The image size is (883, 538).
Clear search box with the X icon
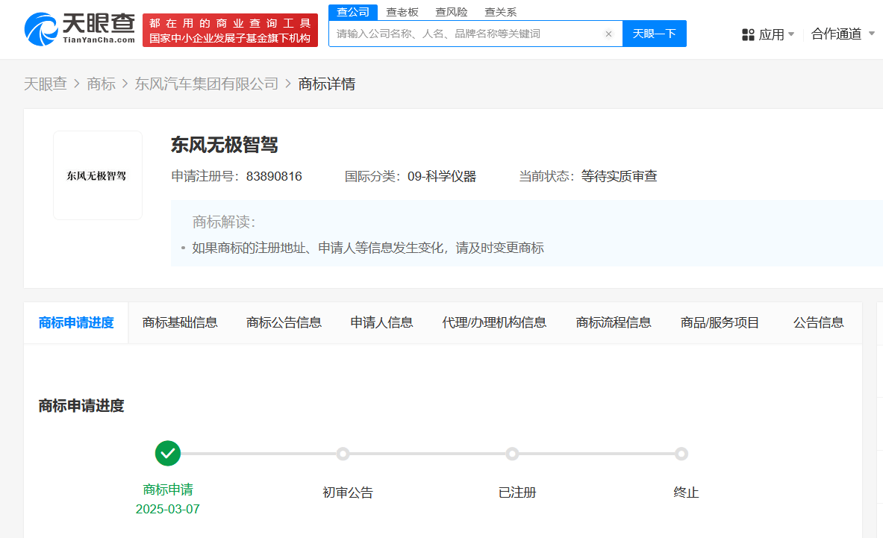click(x=608, y=34)
